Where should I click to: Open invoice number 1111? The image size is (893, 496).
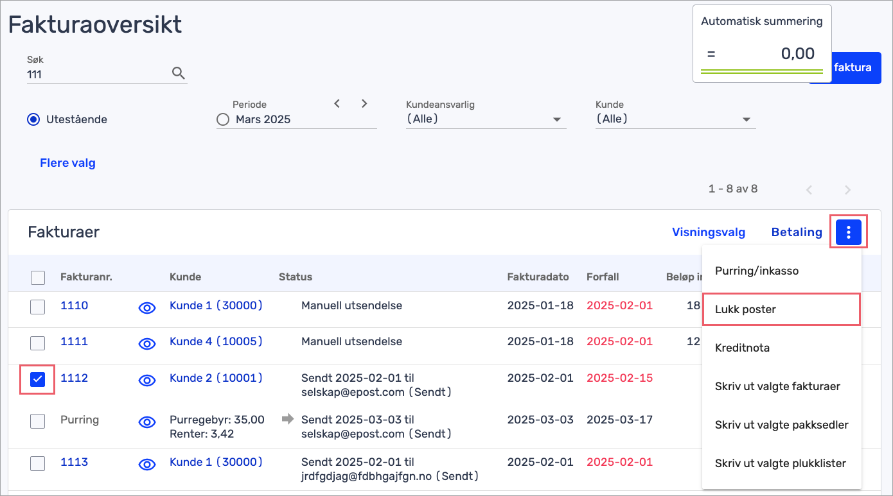pyautogui.click(x=74, y=341)
